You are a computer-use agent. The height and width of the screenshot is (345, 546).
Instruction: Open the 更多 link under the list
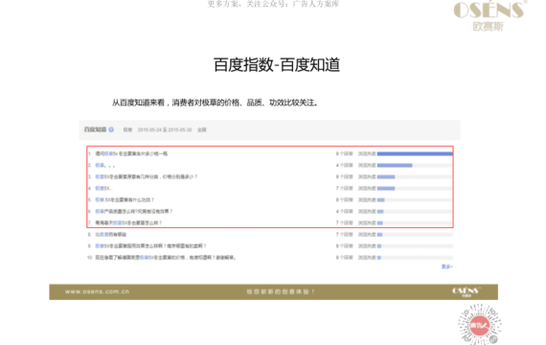447,266
